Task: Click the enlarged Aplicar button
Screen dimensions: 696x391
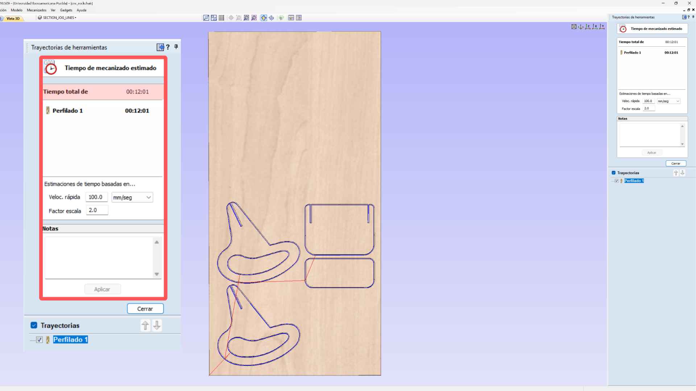Action: point(102,289)
